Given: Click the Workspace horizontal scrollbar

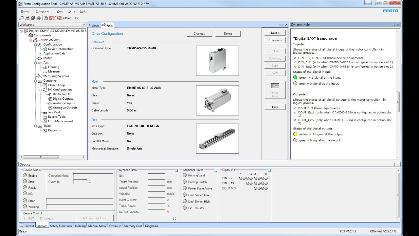Looking at the screenshot, I should point(53,158).
